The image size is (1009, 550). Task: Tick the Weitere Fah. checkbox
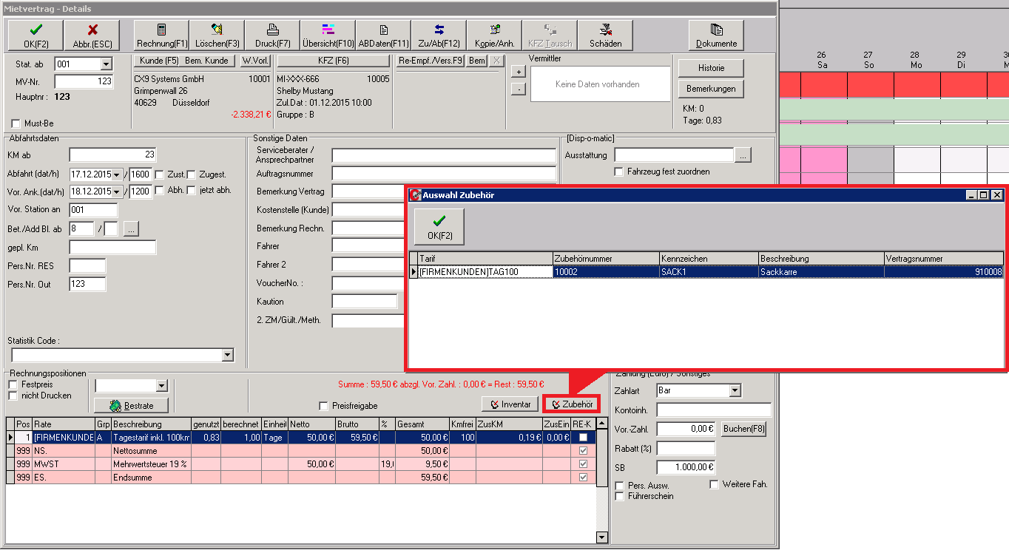(x=715, y=485)
